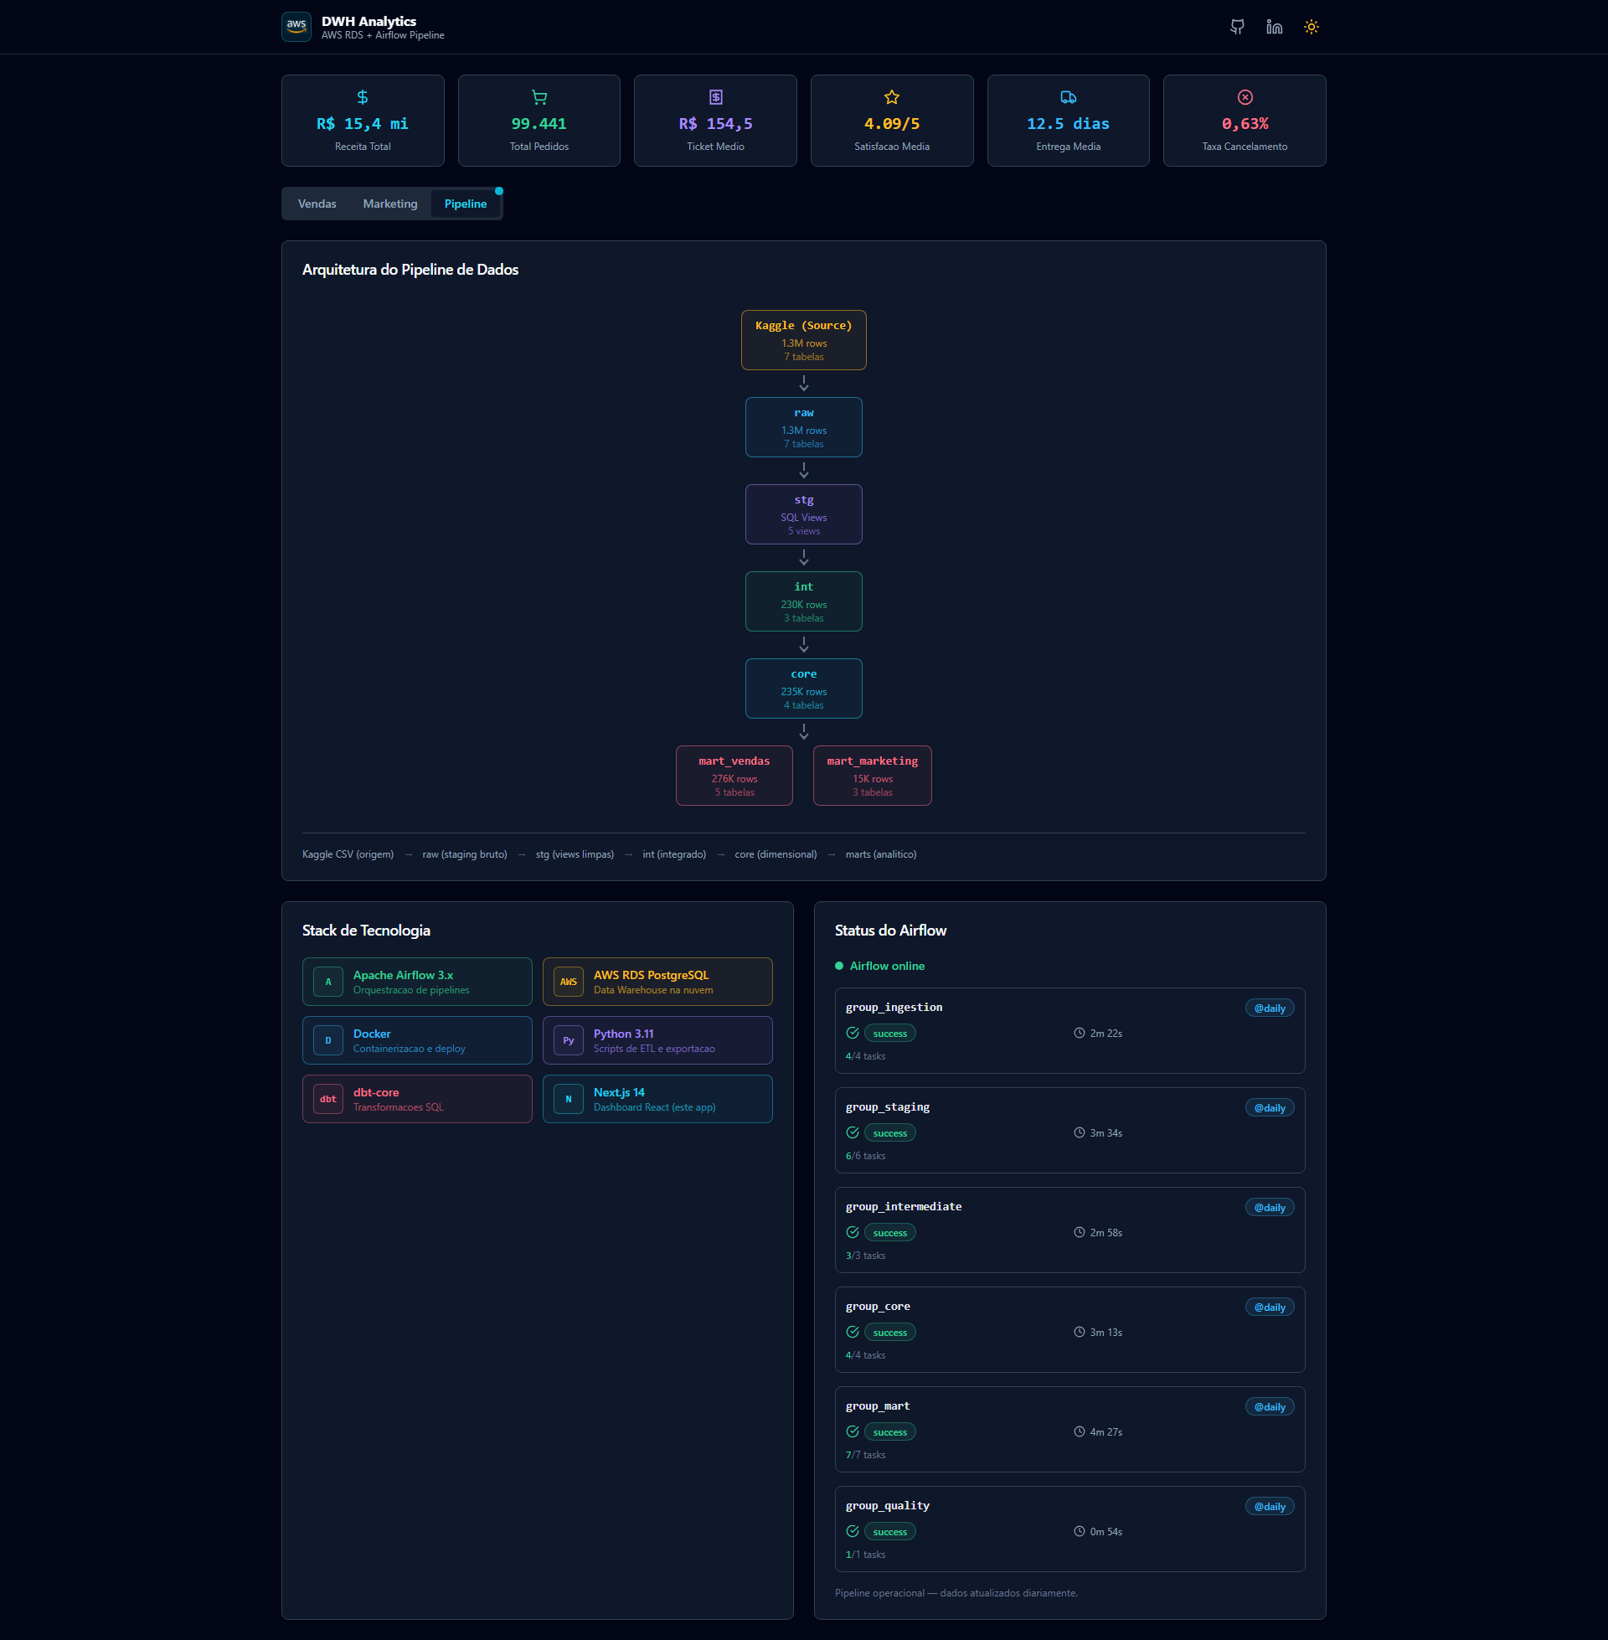Switch to the Vendas tab

(317, 204)
